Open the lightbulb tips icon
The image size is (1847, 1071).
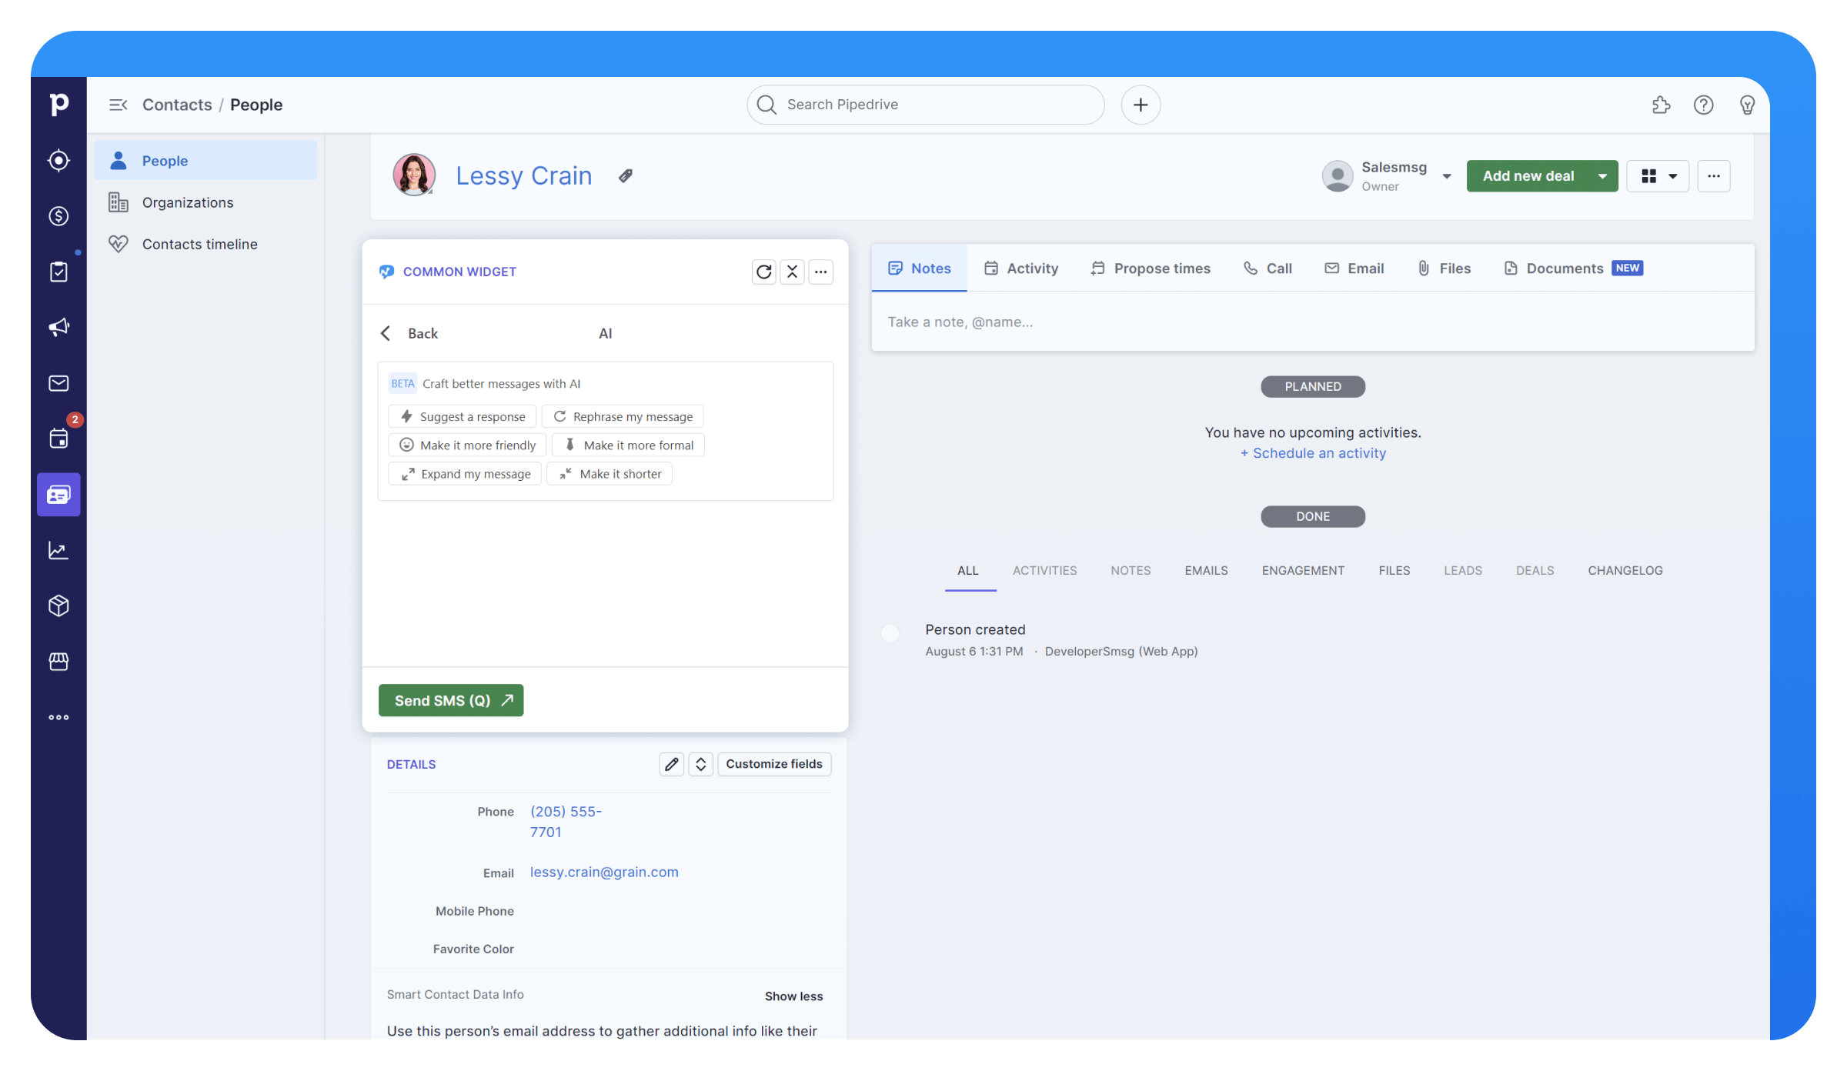point(1747,105)
